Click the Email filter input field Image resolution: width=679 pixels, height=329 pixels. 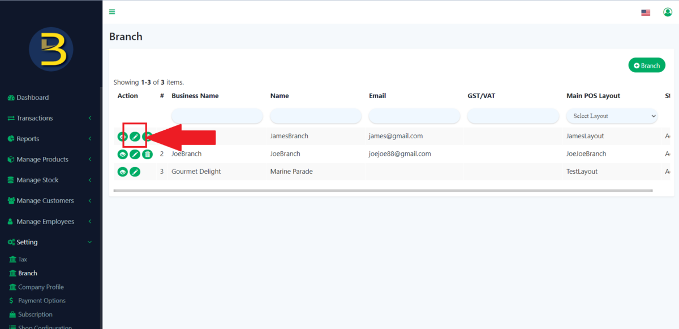[x=414, y=116]
